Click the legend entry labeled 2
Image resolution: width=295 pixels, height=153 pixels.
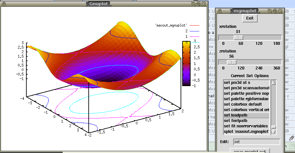coord(192,31)
